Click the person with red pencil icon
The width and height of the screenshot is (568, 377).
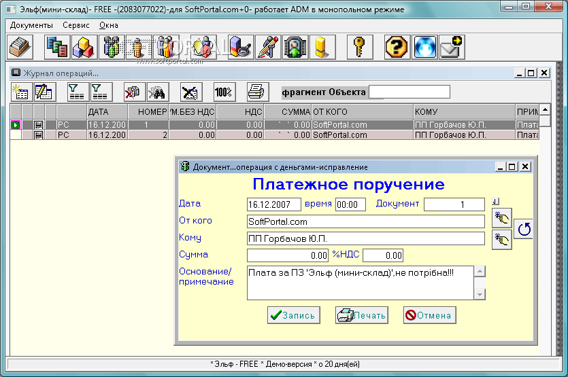pyautogui.click(x=268, y=47)
